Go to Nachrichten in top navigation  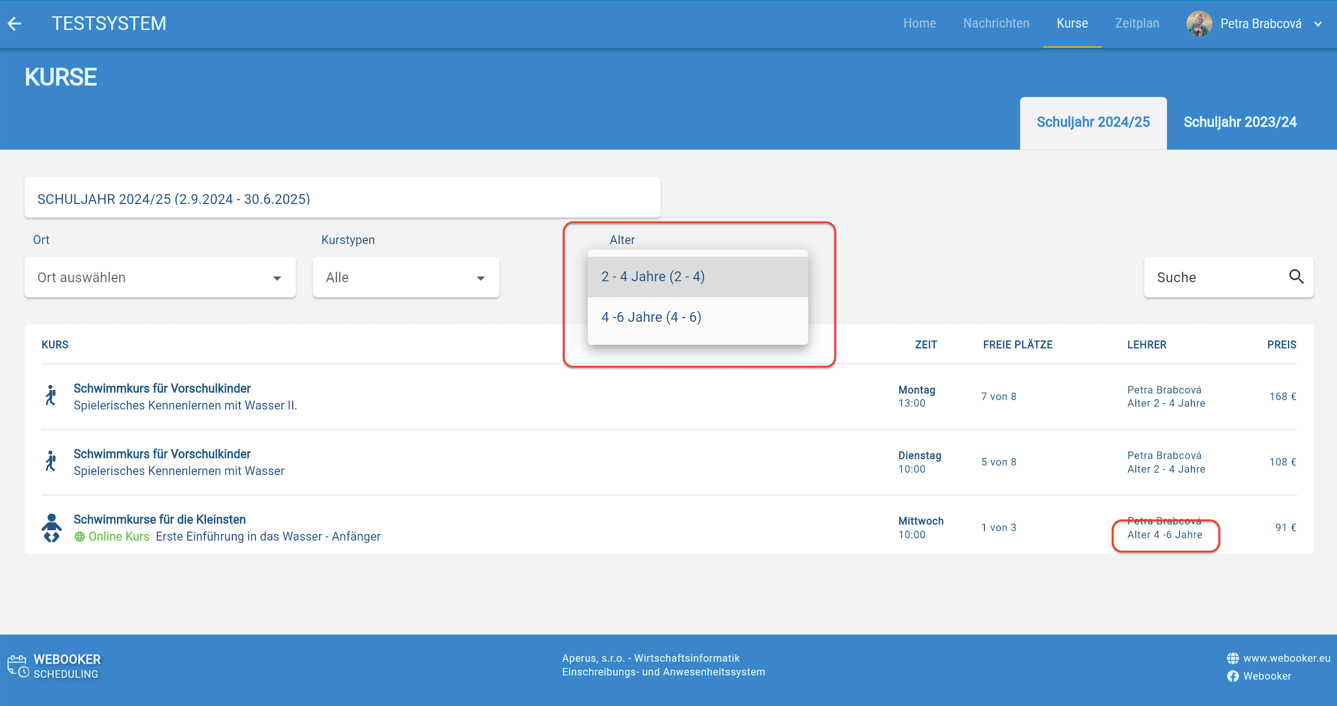[x=996, y=24]
